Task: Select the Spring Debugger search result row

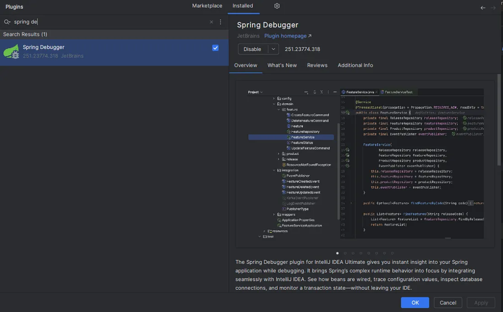Action: [x=114, y=53]
